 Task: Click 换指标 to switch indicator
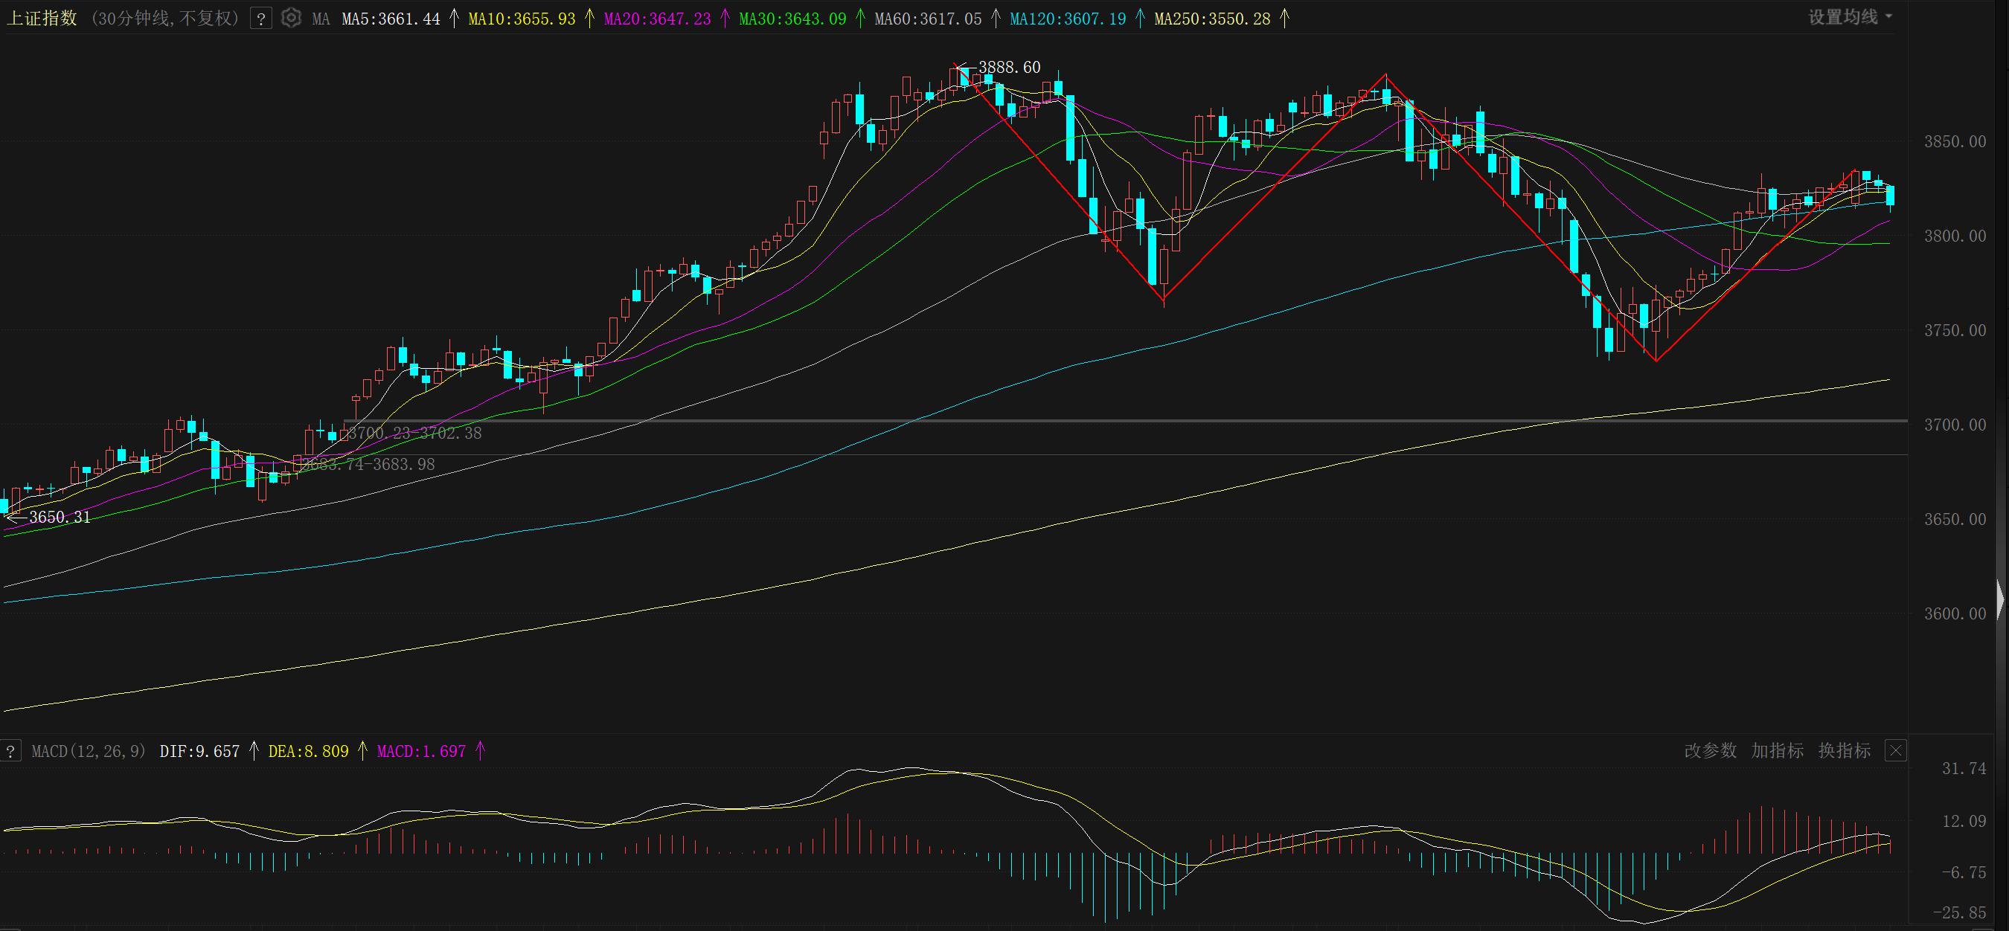point(1845,751)
